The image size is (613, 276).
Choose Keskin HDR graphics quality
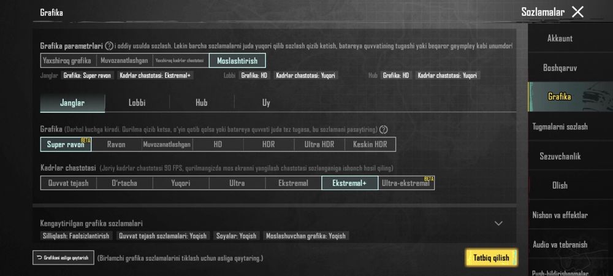[x=370, y=144]
